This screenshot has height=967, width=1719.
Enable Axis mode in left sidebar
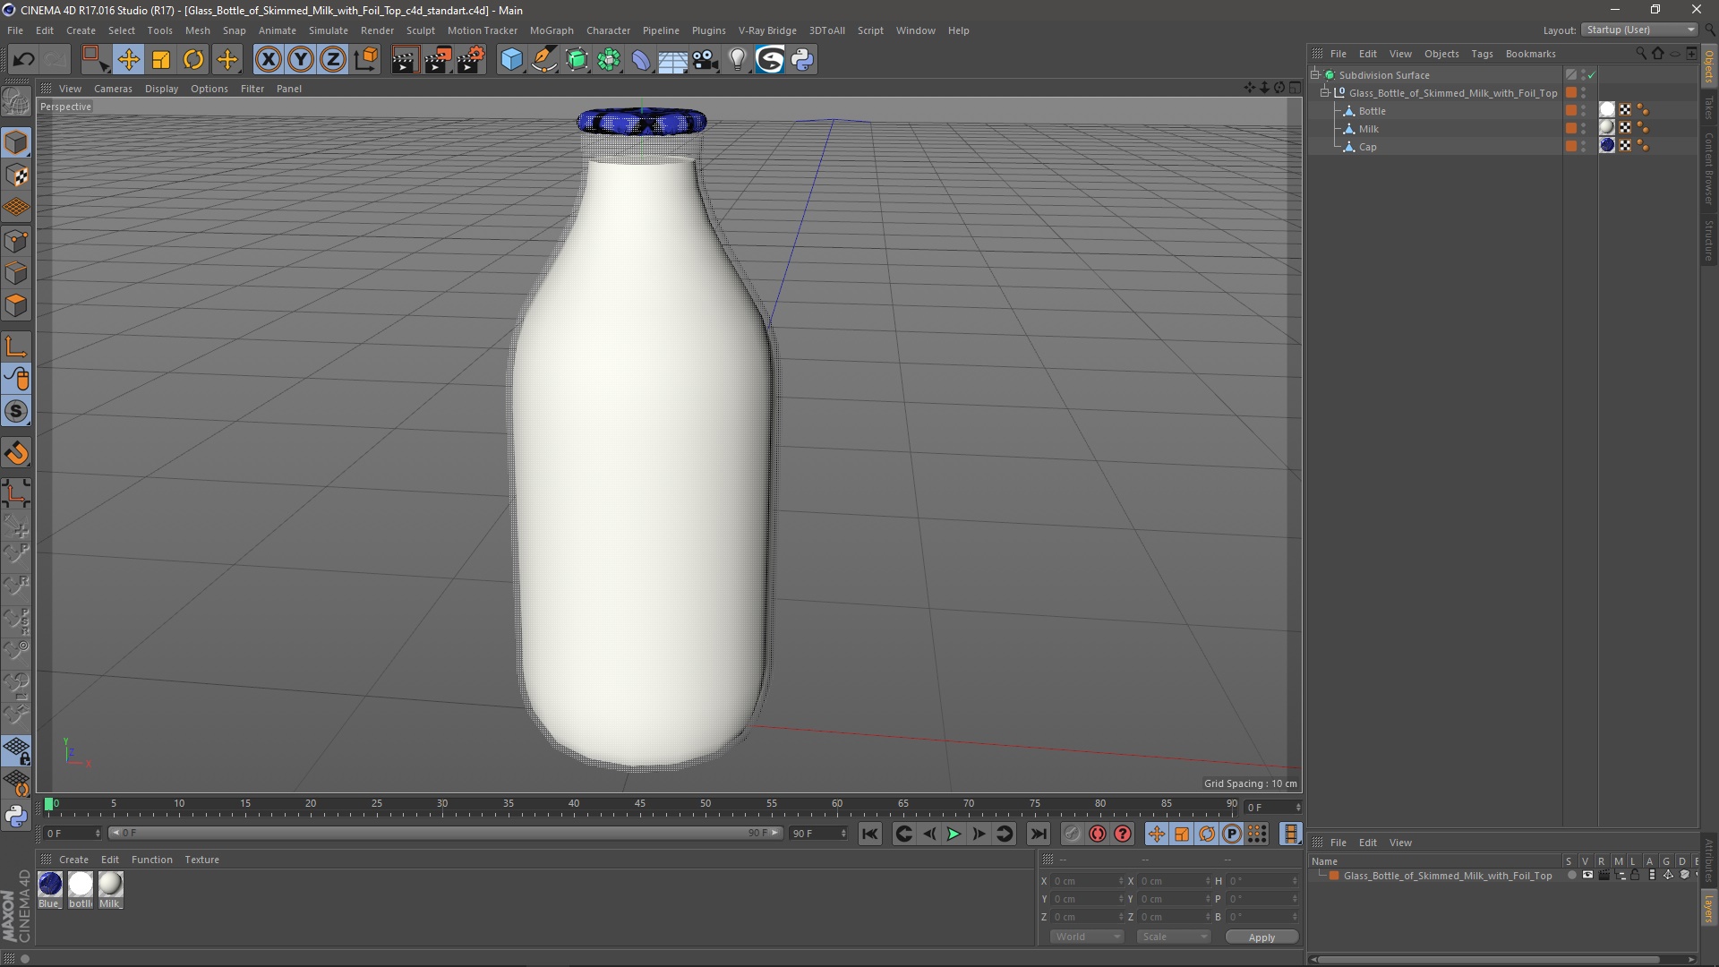[x=16, y=347]
